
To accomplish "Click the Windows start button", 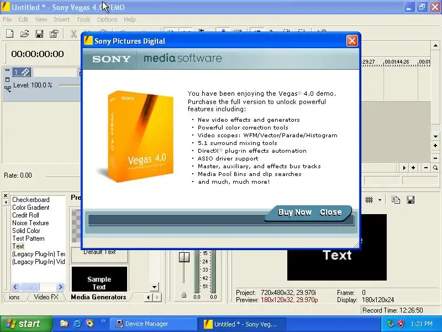I will (x=27, y=324).
